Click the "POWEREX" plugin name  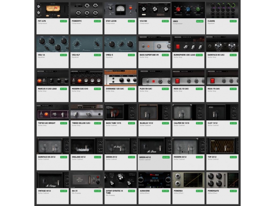pyautogui.click(x=178, y=191)
